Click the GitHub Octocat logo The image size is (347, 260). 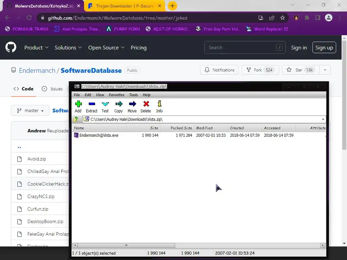(11, 47)
